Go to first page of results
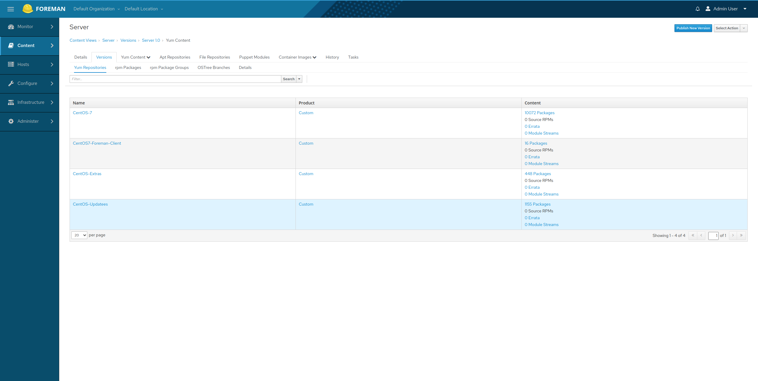The width and height of the screenshot is (758, 381). click(x=693, y=235)
